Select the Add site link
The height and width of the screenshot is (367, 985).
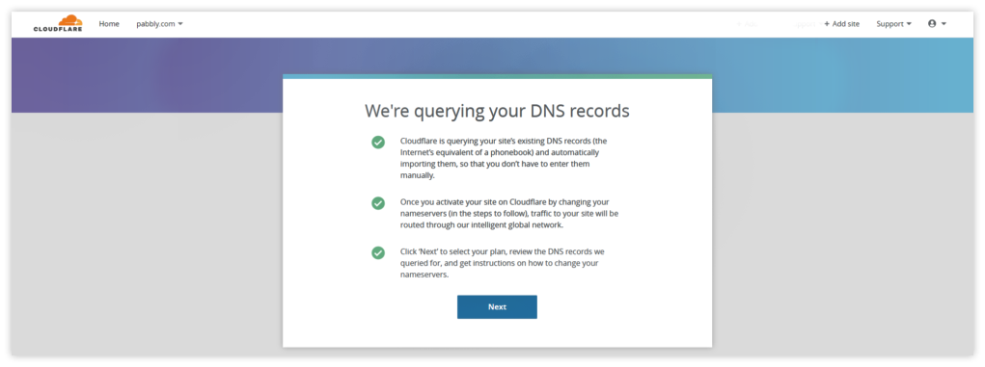[x=842, y=24]
